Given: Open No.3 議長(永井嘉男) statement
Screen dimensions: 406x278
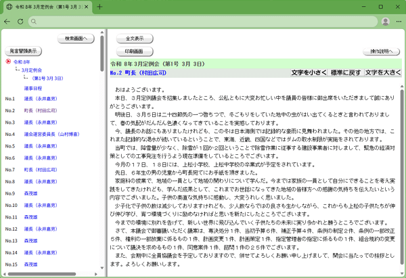Looking at the screenshot, I should [x=41, y=122].
